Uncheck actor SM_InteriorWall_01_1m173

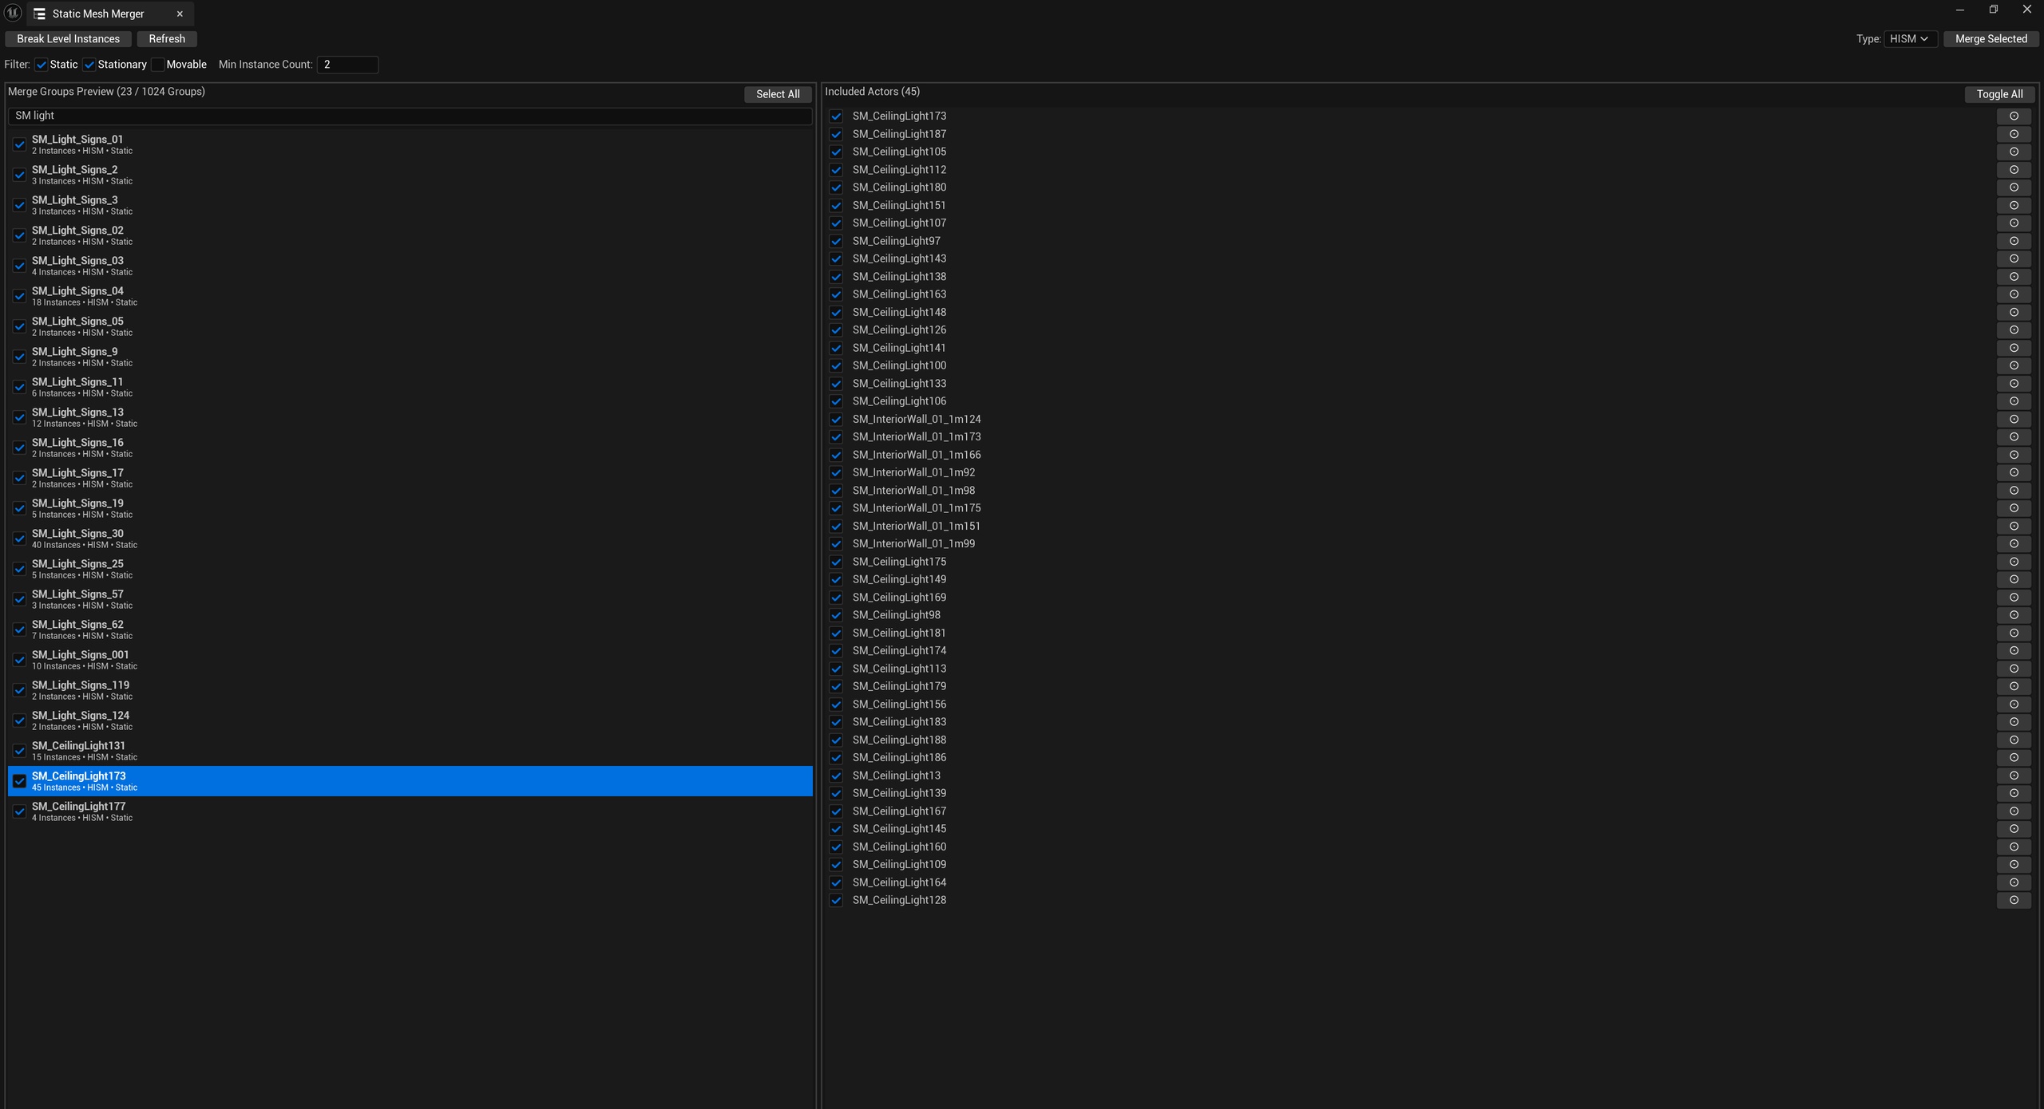836,437
